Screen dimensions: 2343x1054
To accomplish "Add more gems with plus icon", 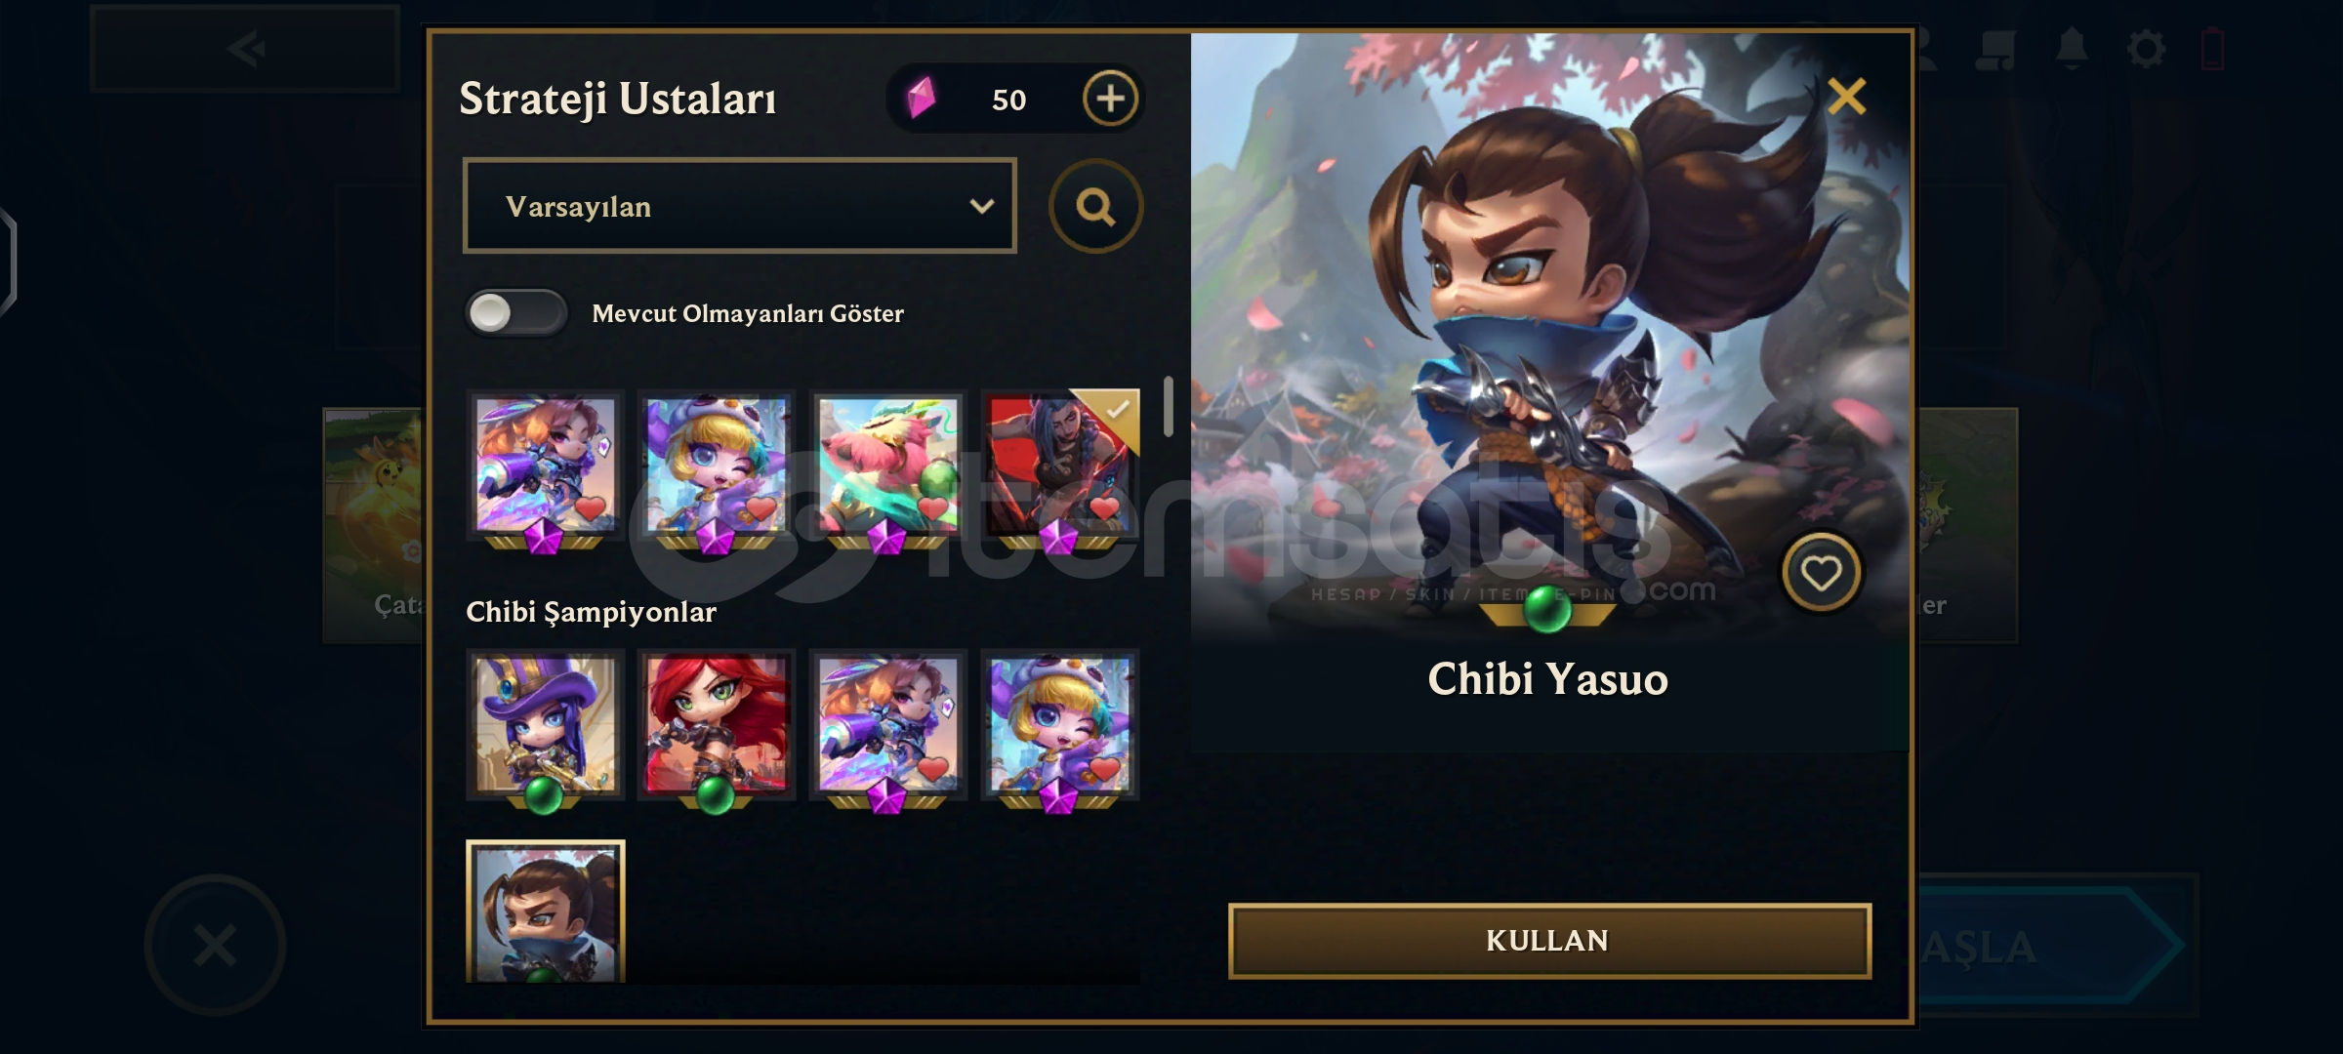I will click(1110, 99).
